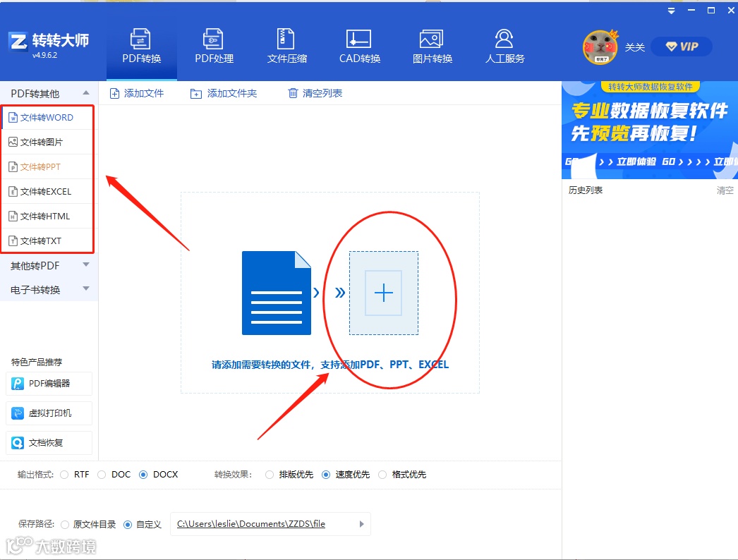The width and height of the screenshot is (738, 560).
Task: Open the PDF处理 tool icon
Action: tap(213, 39)
